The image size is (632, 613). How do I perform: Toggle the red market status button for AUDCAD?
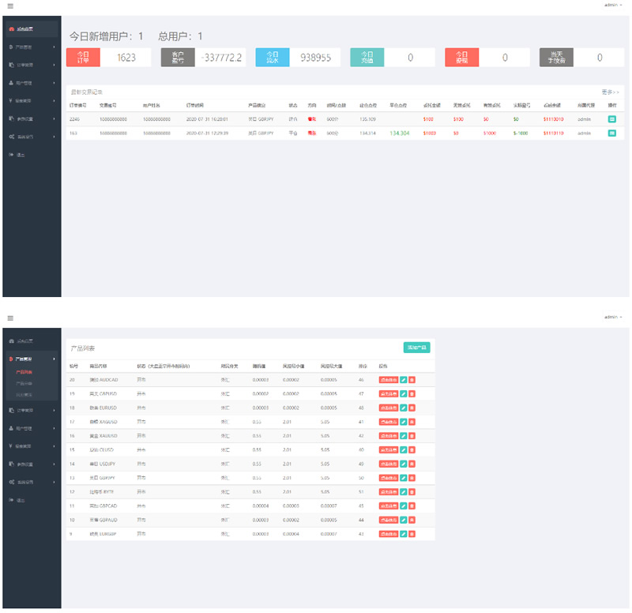[389, 380]
